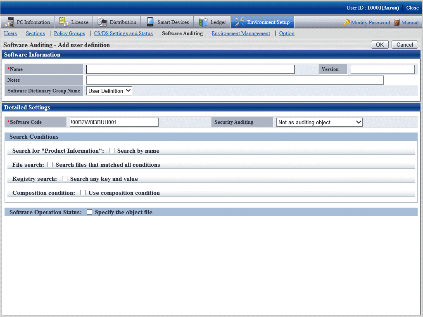Click the Environment Setup wrench icon
This screenshot has width=423, height=317.
coord(240,22)
